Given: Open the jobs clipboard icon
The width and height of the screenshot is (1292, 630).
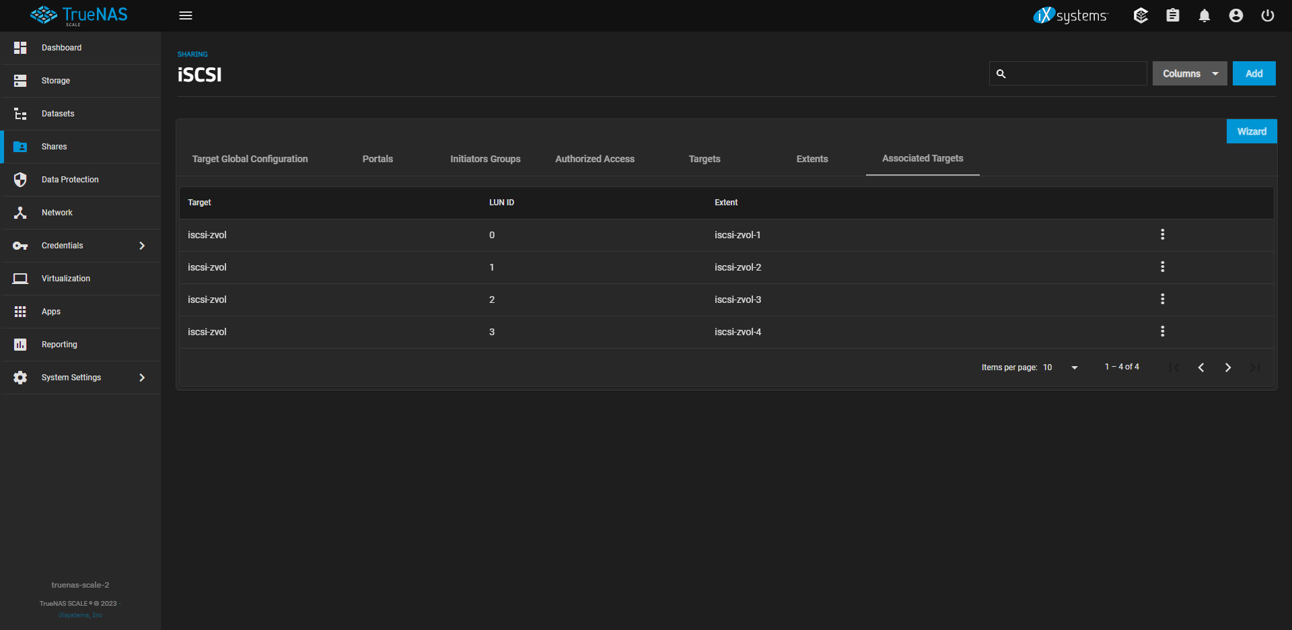Looking at the screenshot, I should [1172, 15].
